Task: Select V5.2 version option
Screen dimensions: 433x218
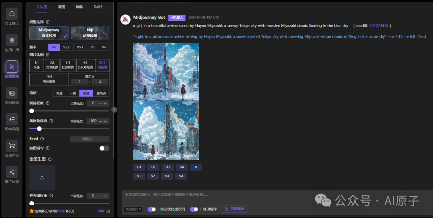Action: 66,47
